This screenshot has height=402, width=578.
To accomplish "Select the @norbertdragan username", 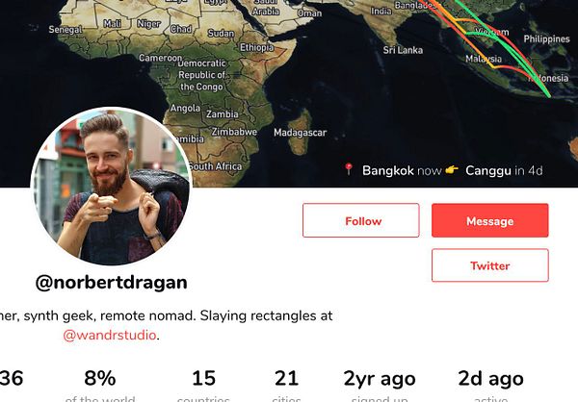I will pos(112,283).
